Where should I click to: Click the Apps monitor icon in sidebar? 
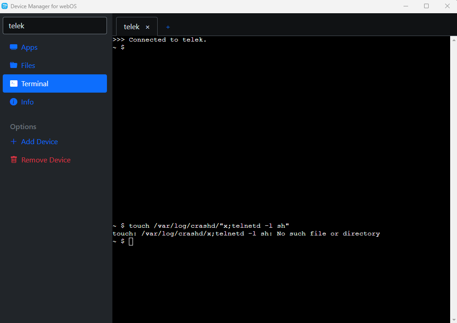coord(14,47)
